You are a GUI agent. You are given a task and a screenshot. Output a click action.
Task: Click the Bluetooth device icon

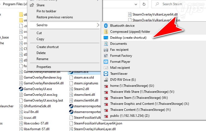(x=106, y=26)
